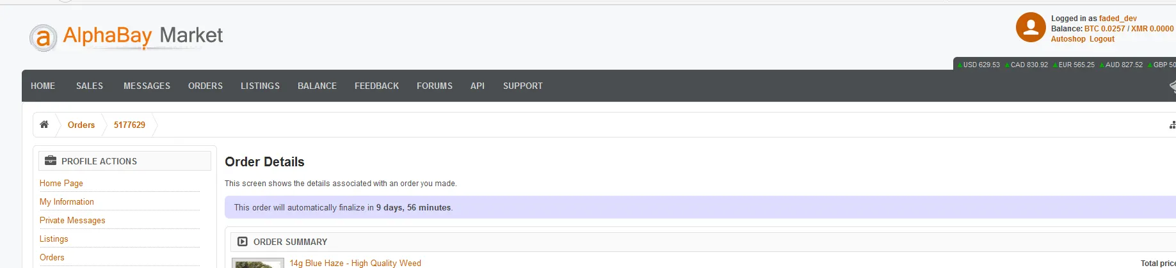
Task: Open the SUPPORT page
Action: click(522, 86)
